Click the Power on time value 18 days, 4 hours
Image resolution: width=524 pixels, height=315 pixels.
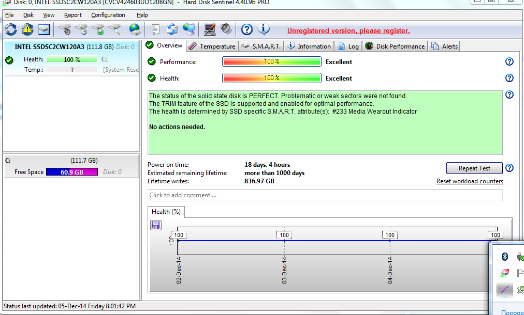267,165
